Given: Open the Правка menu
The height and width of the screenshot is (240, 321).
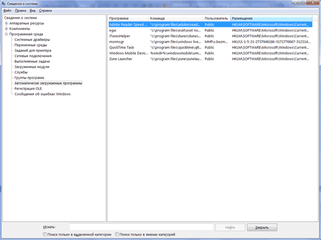Looking at the screenshot, I should [21, 11].
